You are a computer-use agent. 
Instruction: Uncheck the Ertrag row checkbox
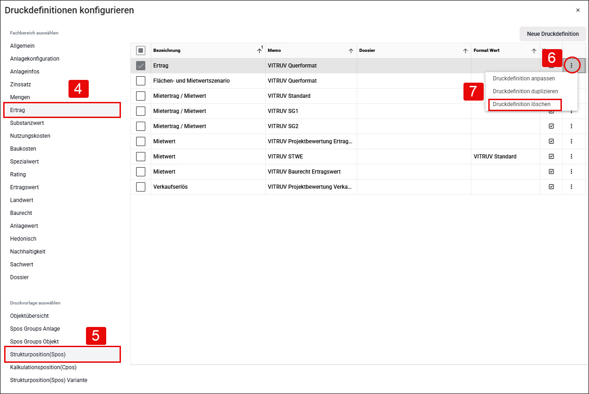(x=141, y=66)
